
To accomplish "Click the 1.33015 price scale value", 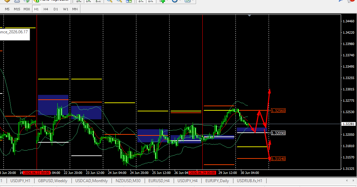I will (349, 89).
